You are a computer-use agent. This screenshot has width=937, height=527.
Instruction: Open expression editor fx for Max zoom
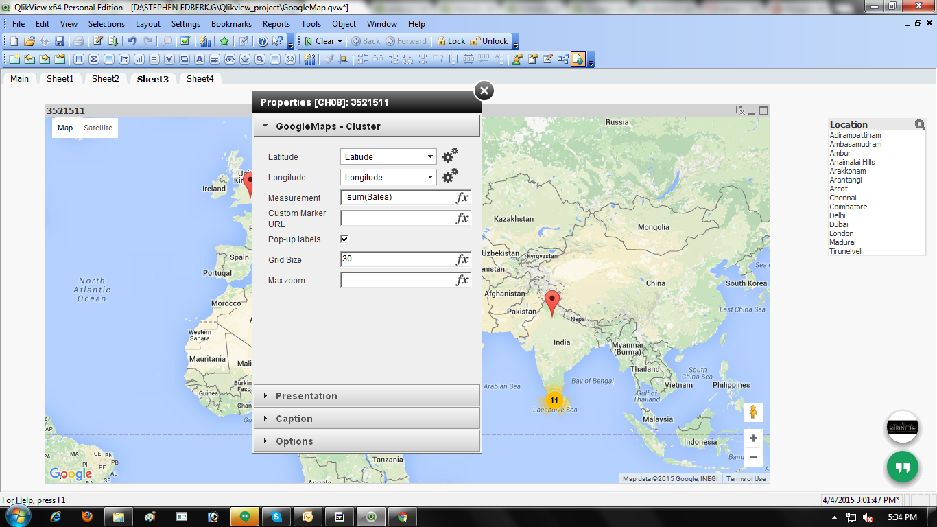pyautogui.click(x=462, y=280)
